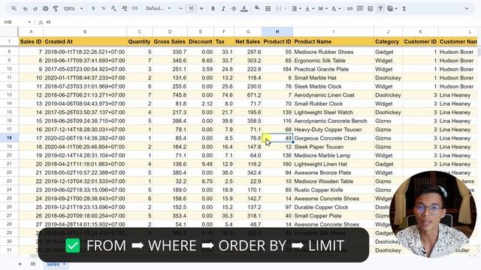Decrease font size with minus button
481x270 pixels.
tap(180, 8)
